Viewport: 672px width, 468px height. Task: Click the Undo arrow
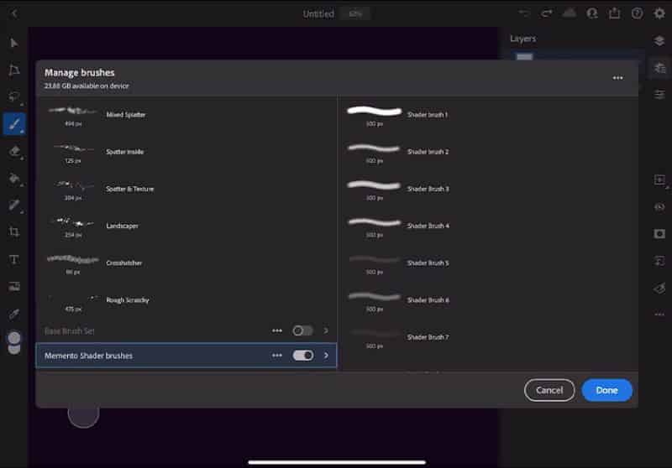tap(523, 13)
